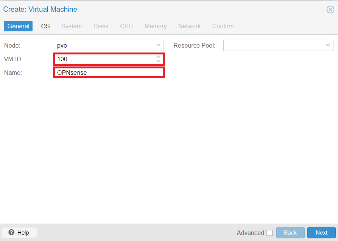Screen dimensions: 338x241
Task: Open the OS tab
Action: 45,26
